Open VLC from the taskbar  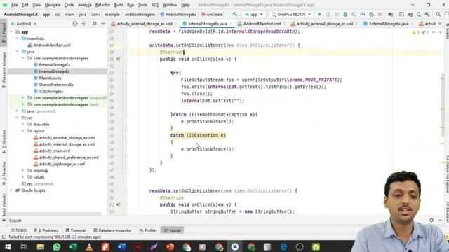pyautogui.click(x=89, y=246)
